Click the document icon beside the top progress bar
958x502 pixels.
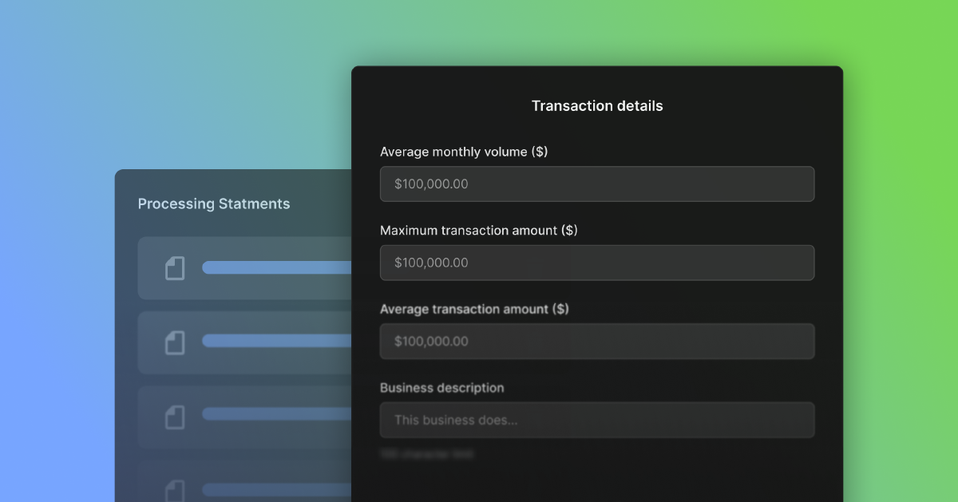pyautogui.click(x=175, y=268)
